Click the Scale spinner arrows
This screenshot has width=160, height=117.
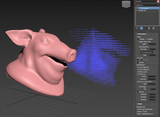point(156,55)
